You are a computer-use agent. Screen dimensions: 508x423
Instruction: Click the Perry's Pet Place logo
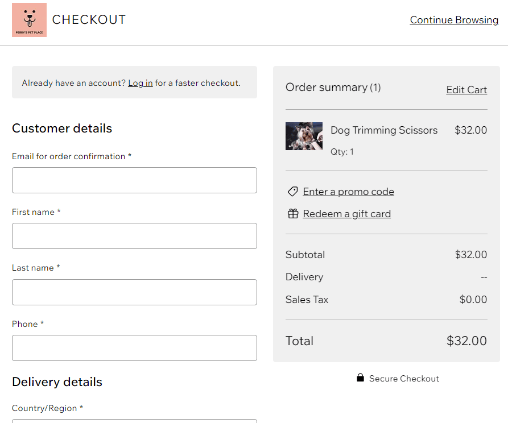pyautogui.click(x=29, y=19)
